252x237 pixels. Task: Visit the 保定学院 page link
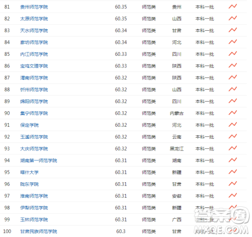pyautogui.click(x=29, y=125)
